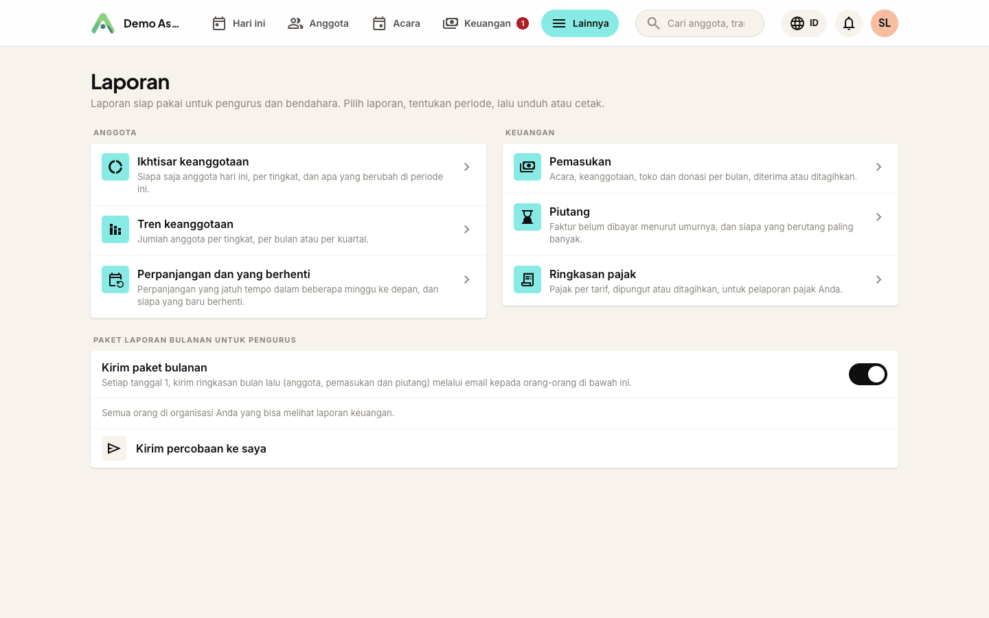This screenshot has height=618, width=989.
Task: Click the paper plane send icon
Action: [114, 448]
